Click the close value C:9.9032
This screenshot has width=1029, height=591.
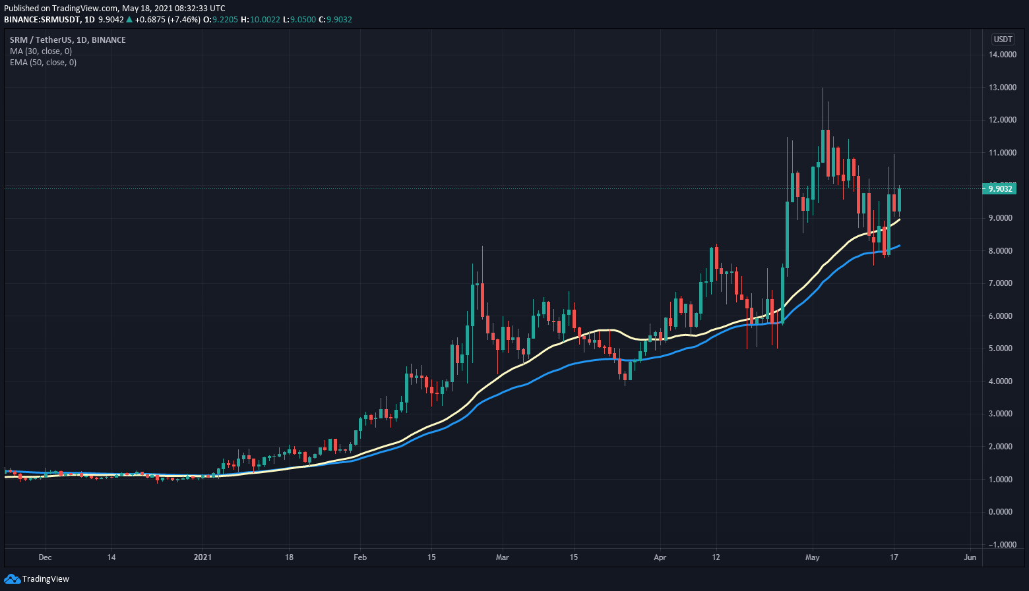click(335, 20)
